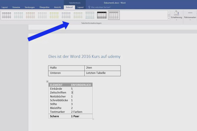
Task: Click the value '2' next to Bleistifte
Action: [72, 108]
